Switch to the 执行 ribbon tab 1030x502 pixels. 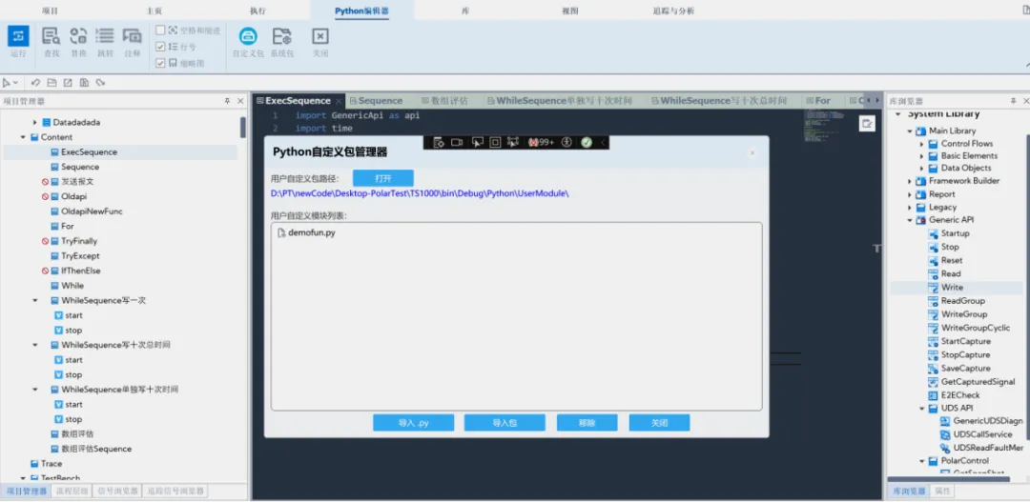tap(258, 10)
